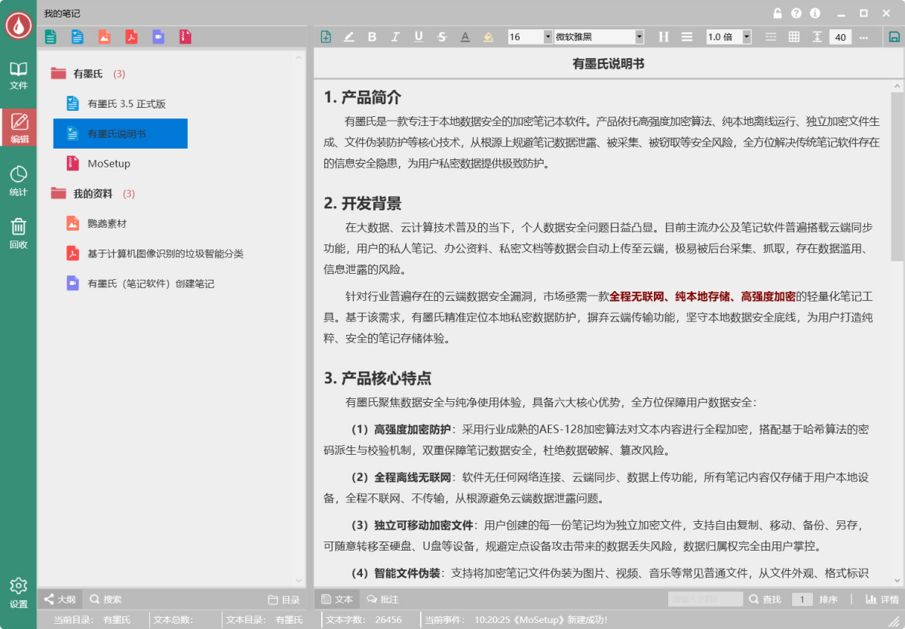Open the MoSetup archive item

click(109, 164)
